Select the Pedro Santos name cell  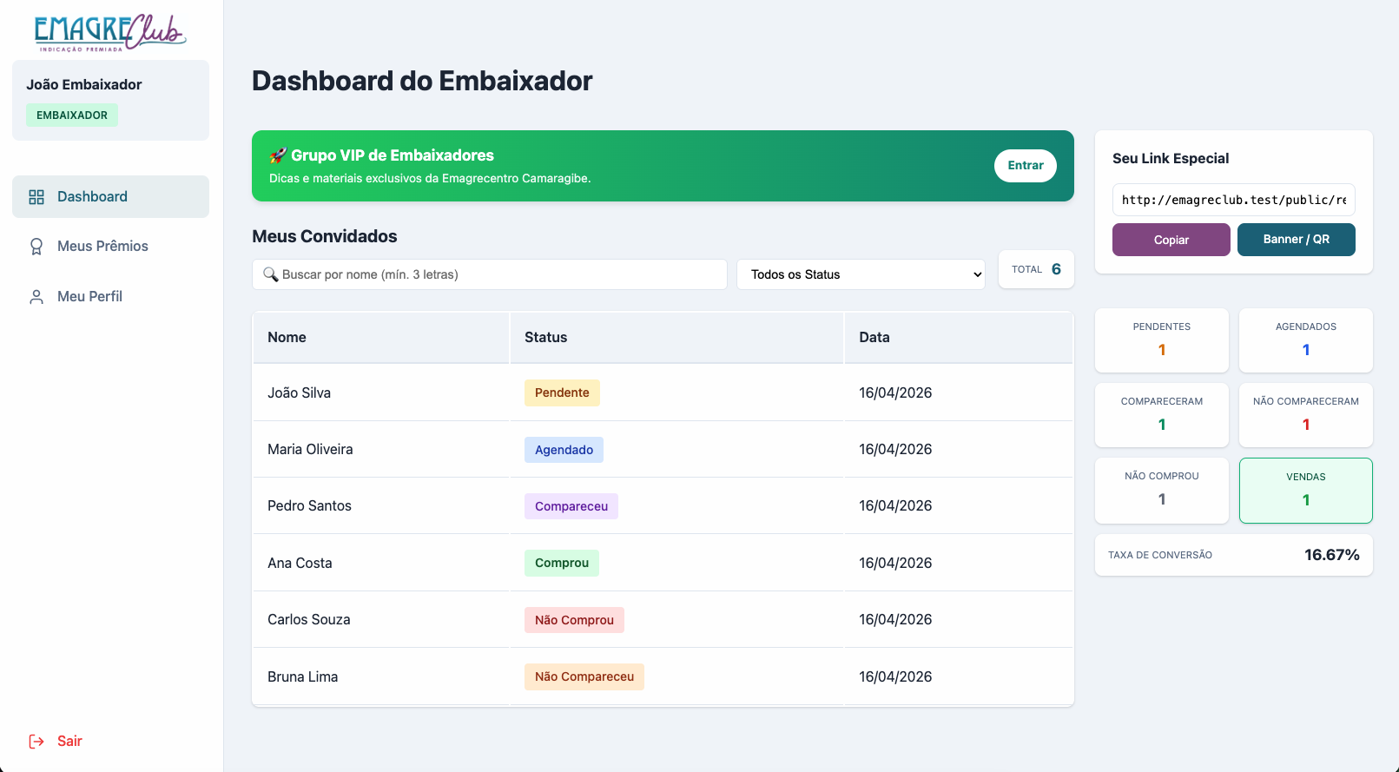coord(380,506)
